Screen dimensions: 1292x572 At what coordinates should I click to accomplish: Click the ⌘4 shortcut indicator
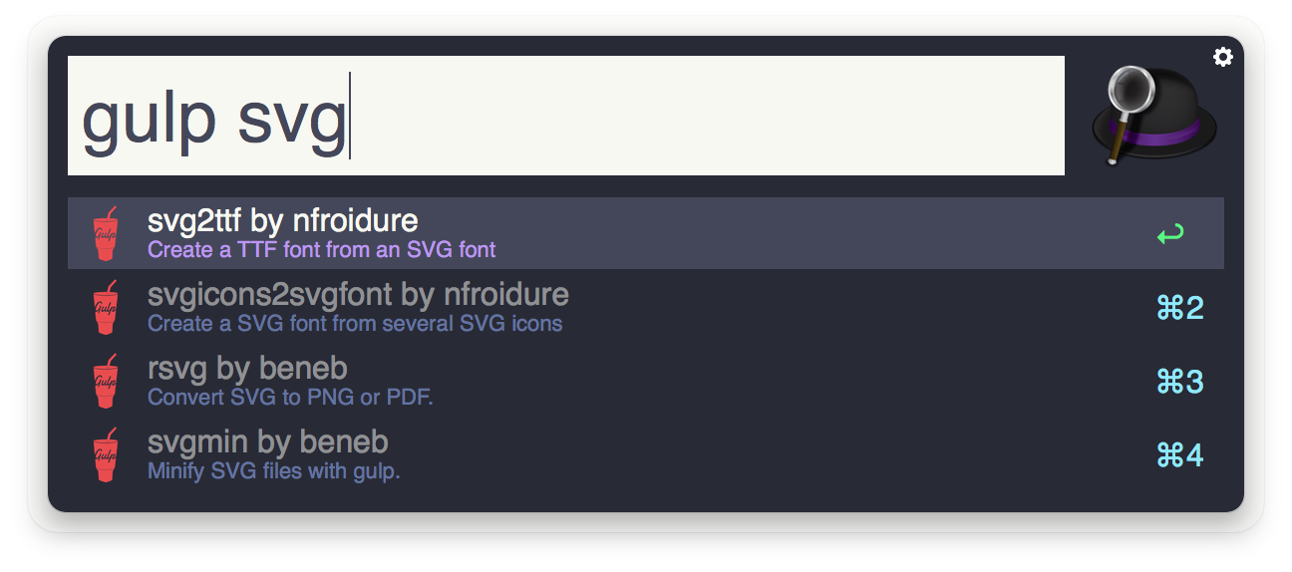pos(1180,455)
